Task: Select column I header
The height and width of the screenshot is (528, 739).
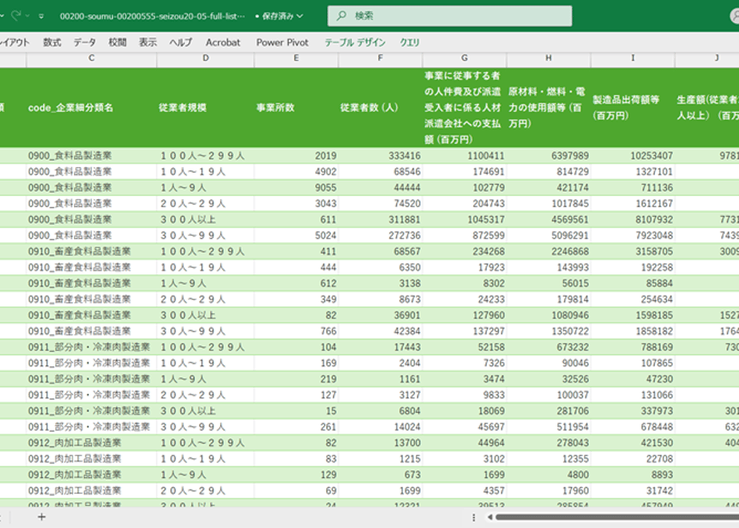Action: coord(633,58)
